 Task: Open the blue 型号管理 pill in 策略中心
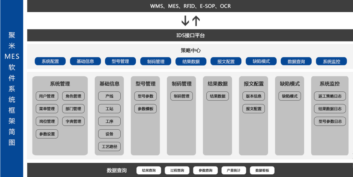pyautogui.click(x=120, y=61)
